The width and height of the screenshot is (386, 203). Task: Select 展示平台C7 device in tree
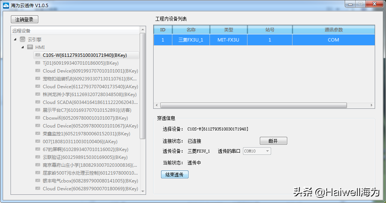point(87,110)
